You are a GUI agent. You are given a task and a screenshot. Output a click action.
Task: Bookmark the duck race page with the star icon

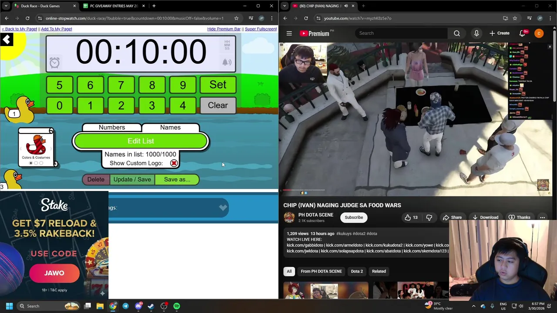(x=236, y=18)
